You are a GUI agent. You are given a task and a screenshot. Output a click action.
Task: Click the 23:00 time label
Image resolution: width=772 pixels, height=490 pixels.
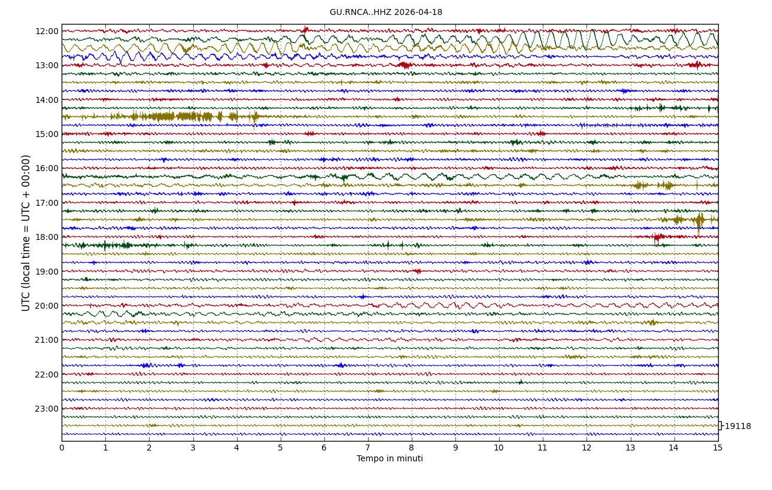[47, 409]
